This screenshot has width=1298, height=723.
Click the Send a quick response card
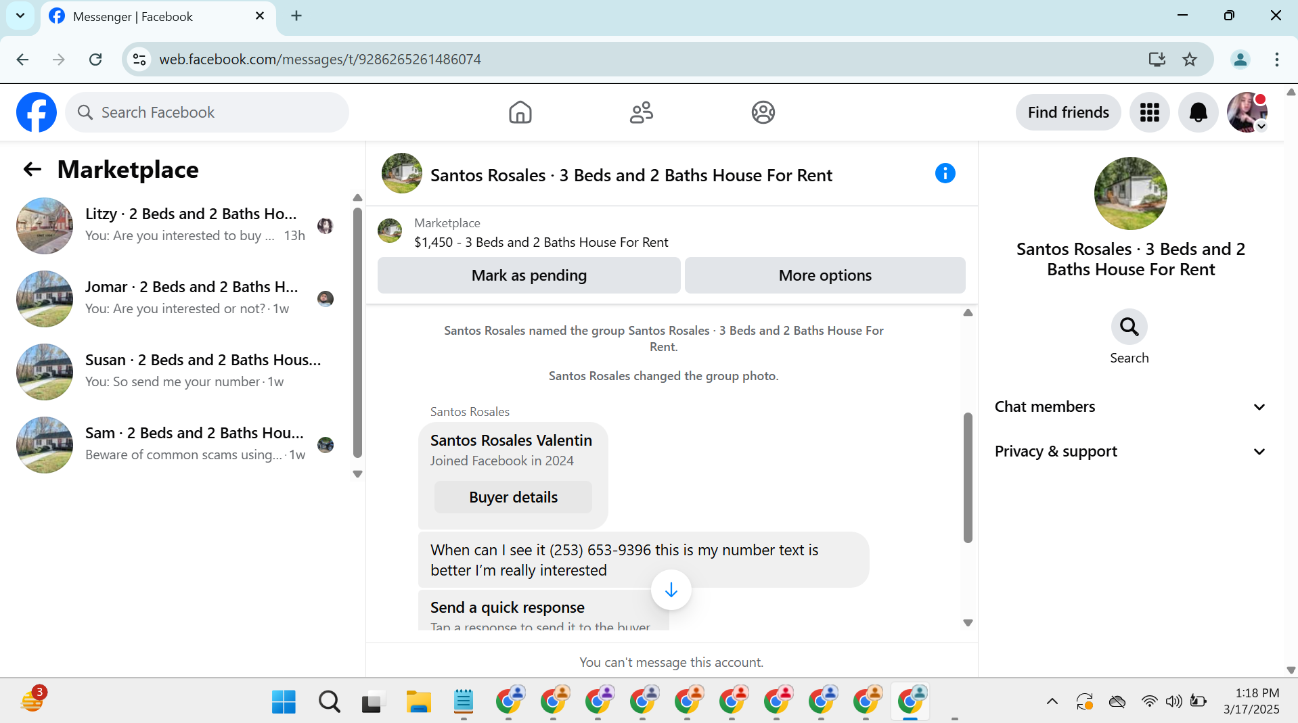pyautogui.click(x=543, y=611)
